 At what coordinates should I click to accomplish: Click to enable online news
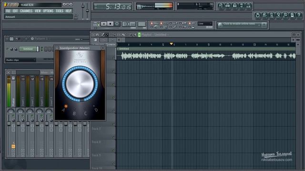239,24
